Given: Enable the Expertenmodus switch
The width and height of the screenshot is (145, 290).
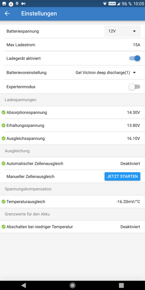Looking at the screenshot, I should point(135,87).
